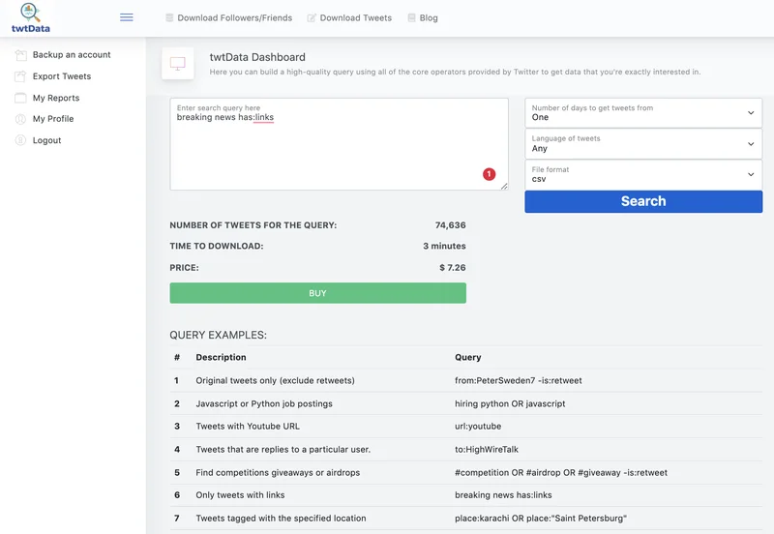
Task: Click Find competitions giveaways or airdrops row
Action: tap(278, 473)
